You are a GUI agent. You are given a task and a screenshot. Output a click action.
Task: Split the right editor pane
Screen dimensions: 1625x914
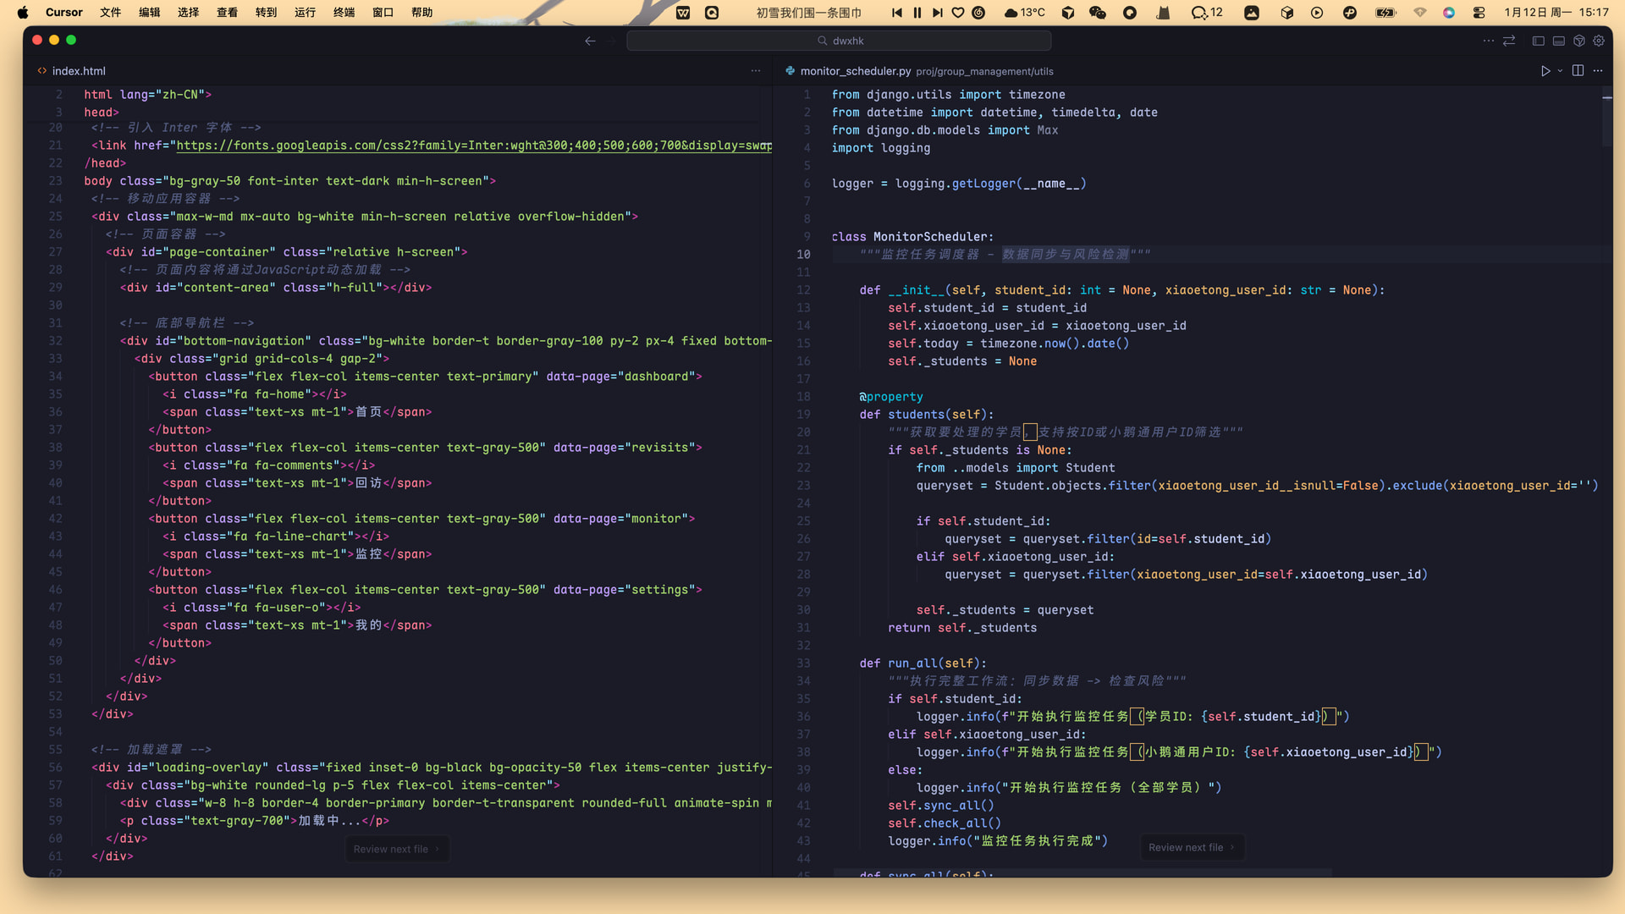tap(1578, 71)
